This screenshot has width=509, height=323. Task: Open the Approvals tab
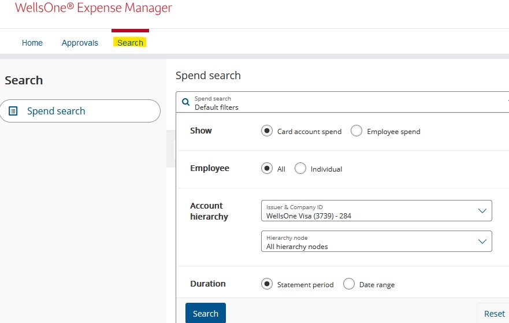[80, 43]
